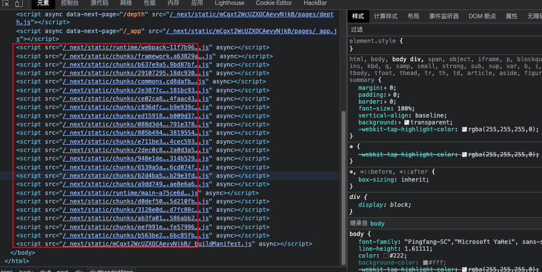Open the 属性 sidebar tab
This screenshot has height=272, width=542.
[x=511, y=16]
